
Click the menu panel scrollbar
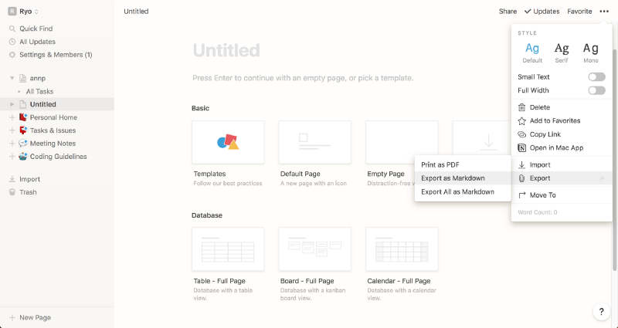(x=614, y=160)
